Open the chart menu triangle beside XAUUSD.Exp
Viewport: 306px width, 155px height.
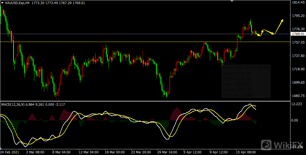click(x=2, y=3)
